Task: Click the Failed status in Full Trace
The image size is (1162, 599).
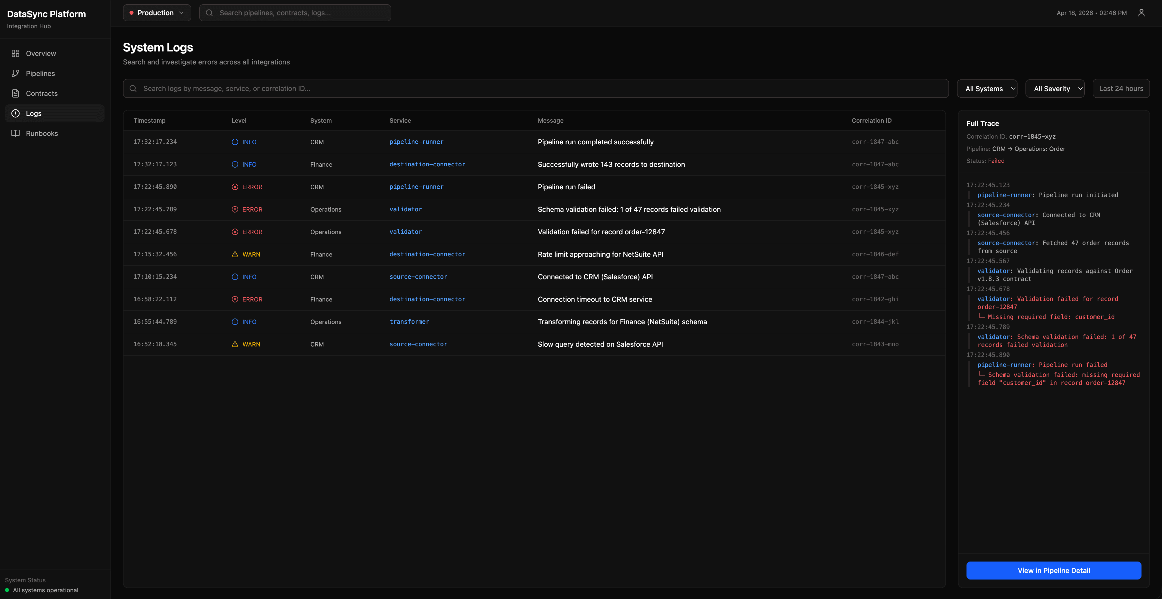Action: point(996,161)
